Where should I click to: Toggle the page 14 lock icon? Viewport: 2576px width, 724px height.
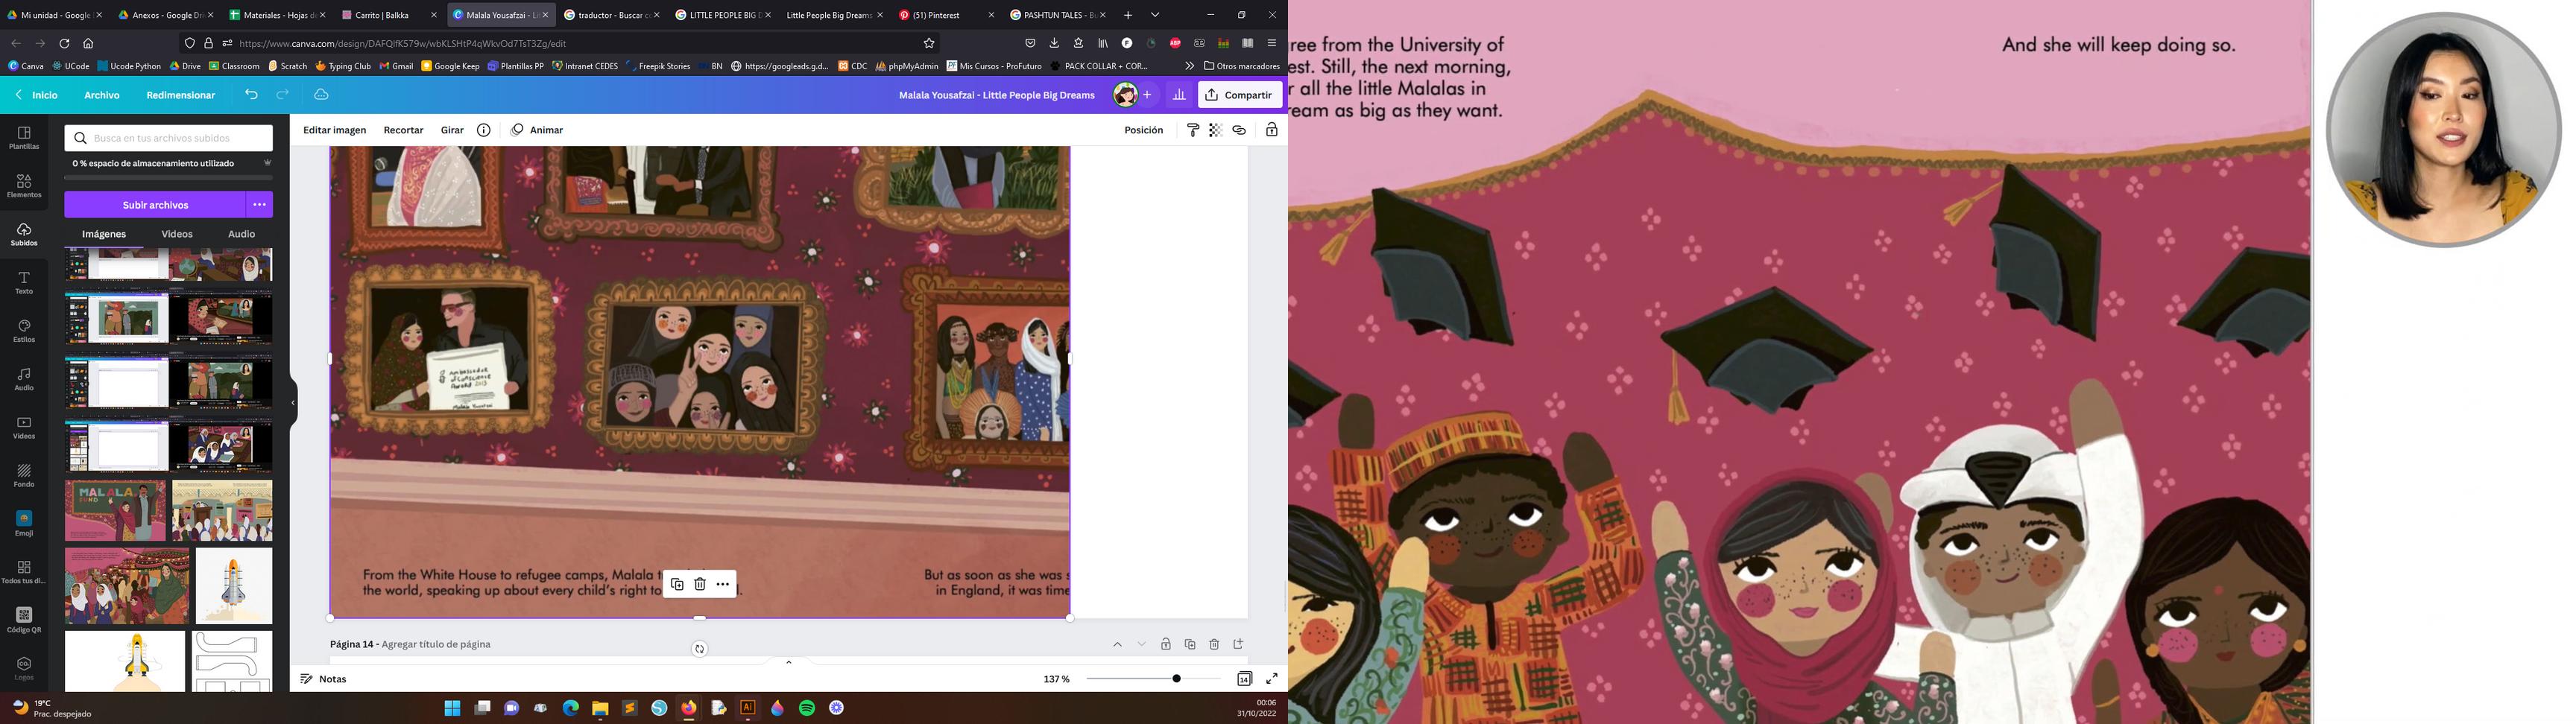(x=1166, y=644)
